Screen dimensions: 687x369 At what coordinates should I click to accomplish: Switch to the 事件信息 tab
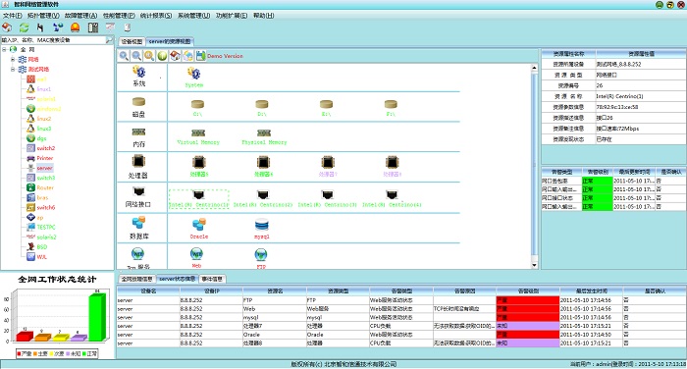212,279
